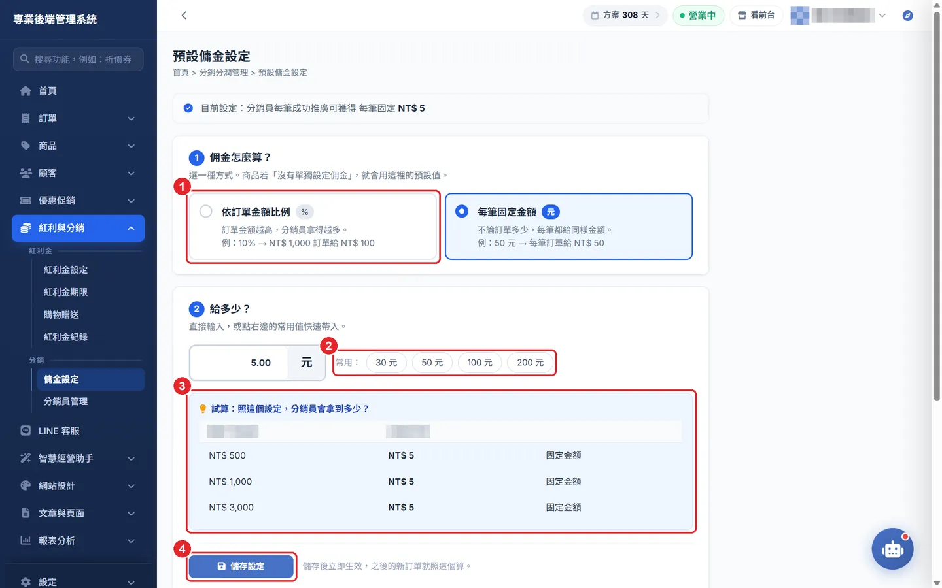Open 分銷員管理 submenu item
Viewport: 942px width, 588px height.
tap(65, 401)
